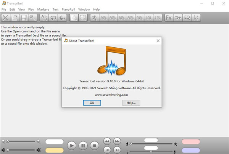Click the arrow-to-lines toolbar icon
The image size is (229, 154).
62,18
